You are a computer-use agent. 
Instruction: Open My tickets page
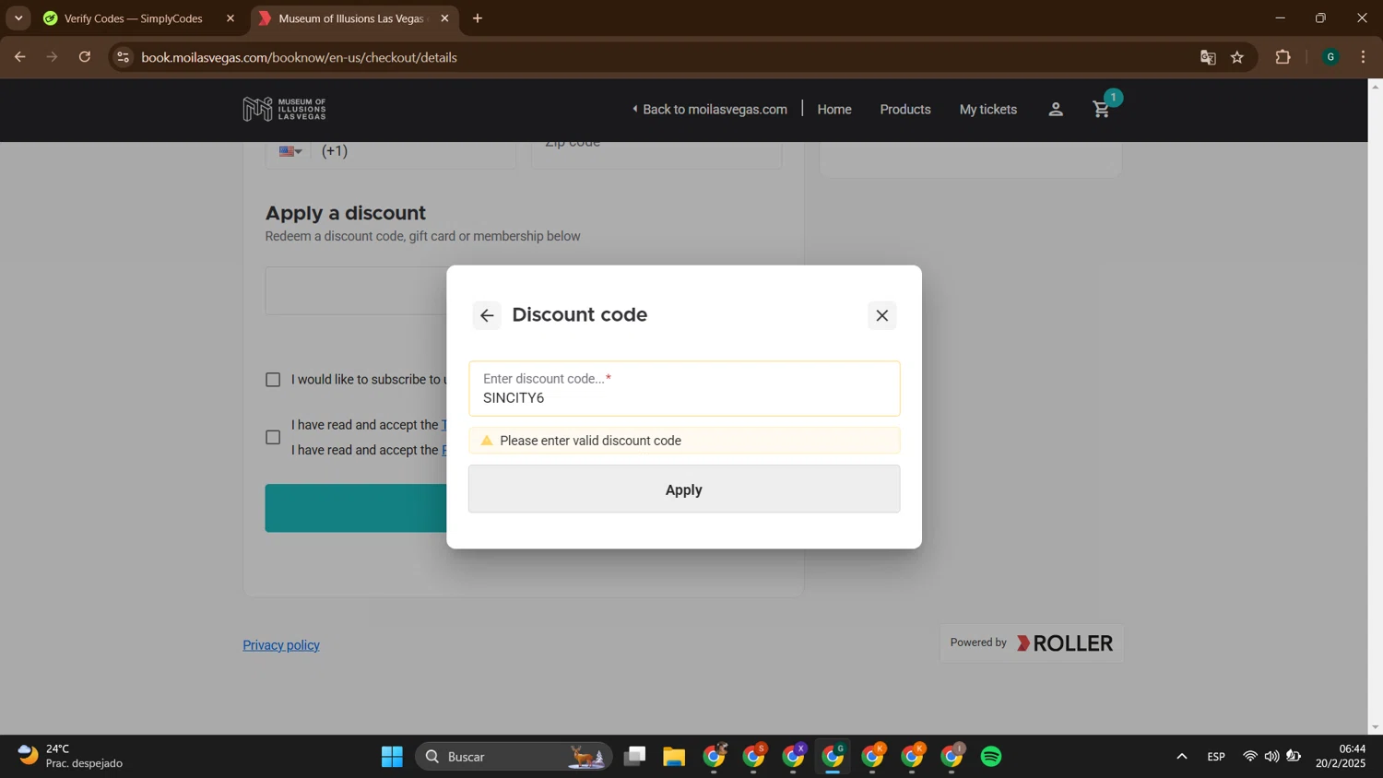click(988, 110)
